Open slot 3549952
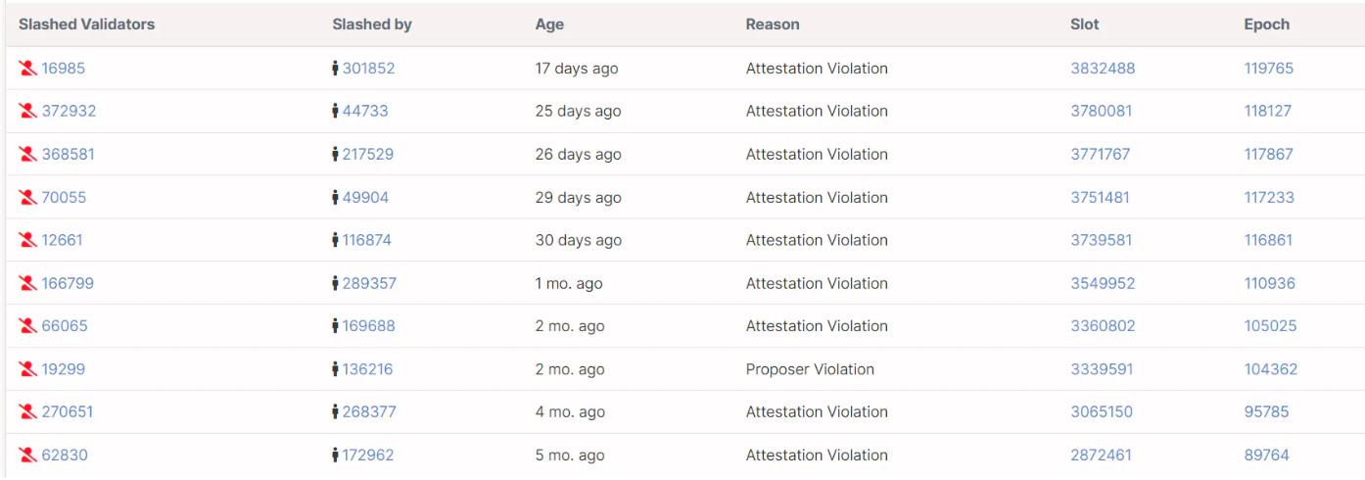 click(1103, 284)
